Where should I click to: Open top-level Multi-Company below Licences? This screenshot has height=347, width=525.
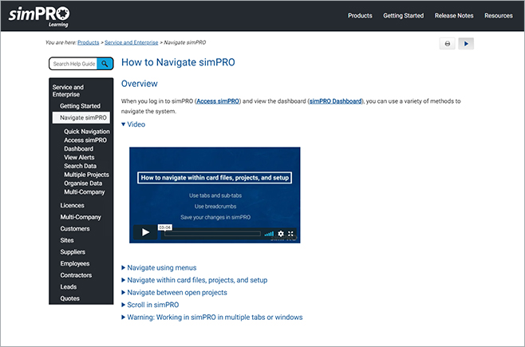click(81, 217)
